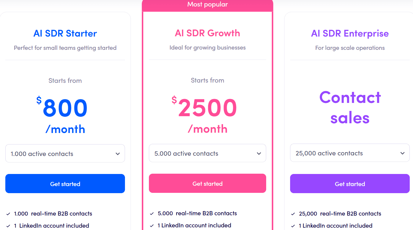Click the Contact sales text
The width and height of the screenshot is (413, 230).
(350, 108)
